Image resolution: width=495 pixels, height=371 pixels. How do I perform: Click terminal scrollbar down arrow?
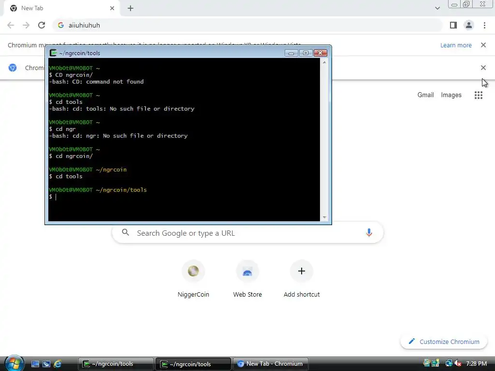pyautogui.click(x=324, y=217)
